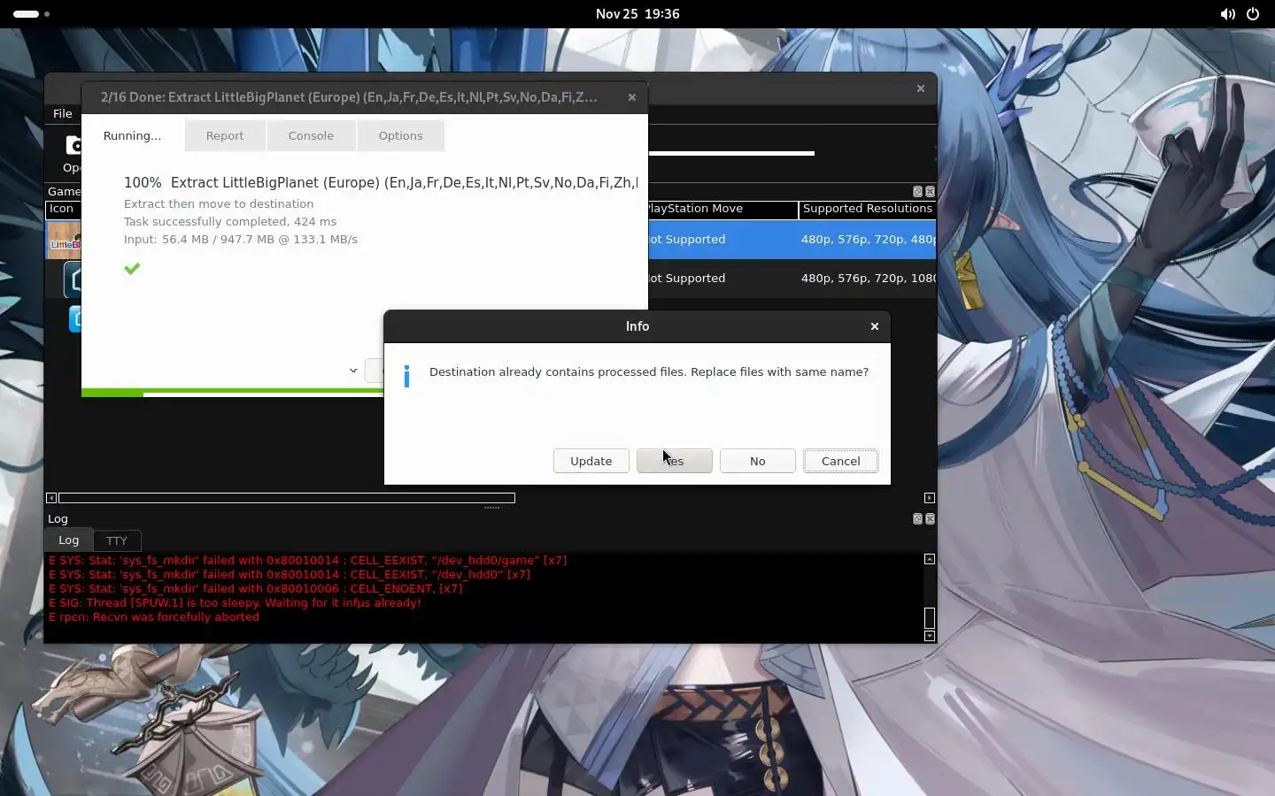Select highlighted row Not Supported cell

click(722, 240)
